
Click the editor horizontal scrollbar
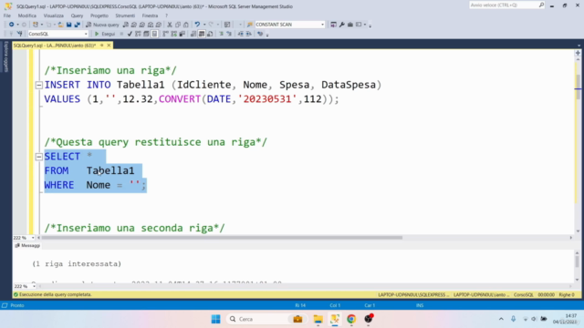click(222, 238)
